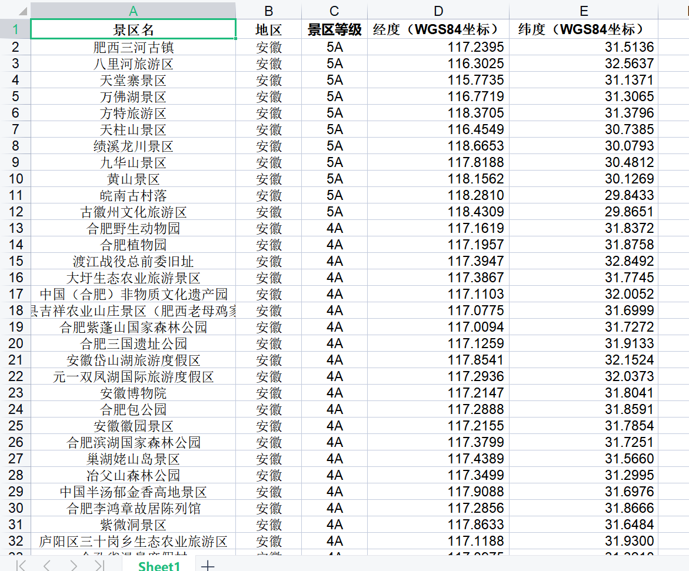Select the cell 安徽徽园景区
Viewport: 689px width, 571px height.
click(133, 426)
